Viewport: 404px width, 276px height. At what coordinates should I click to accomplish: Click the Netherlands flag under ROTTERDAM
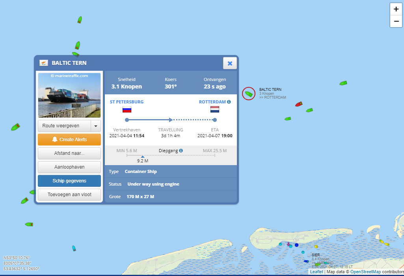215,110
